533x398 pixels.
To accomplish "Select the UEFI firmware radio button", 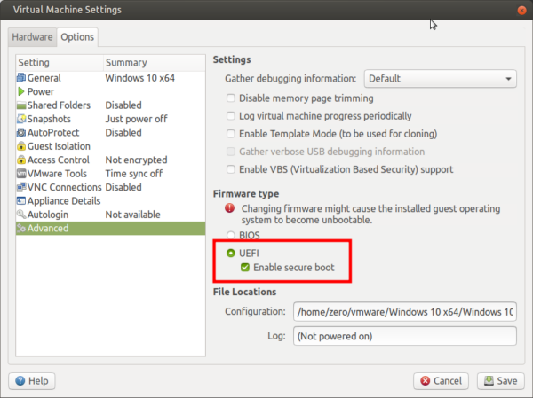I will [x=231, y=254].
